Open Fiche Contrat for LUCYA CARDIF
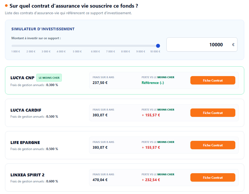Image resolution: width=249 pixels, height=194 pixels. [x=213, y=113]
